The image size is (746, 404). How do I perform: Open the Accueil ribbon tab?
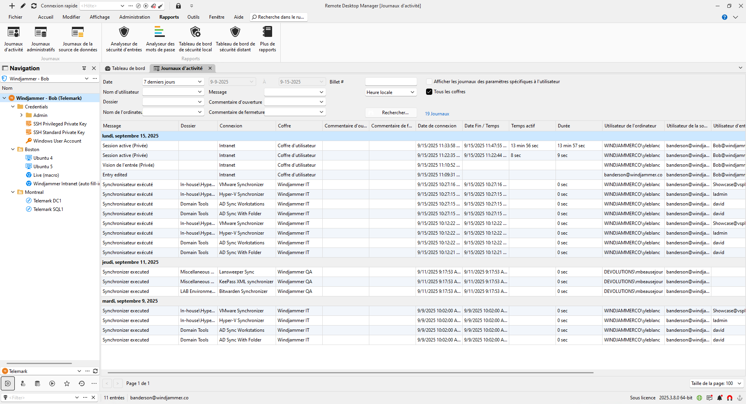click(45, 17)
